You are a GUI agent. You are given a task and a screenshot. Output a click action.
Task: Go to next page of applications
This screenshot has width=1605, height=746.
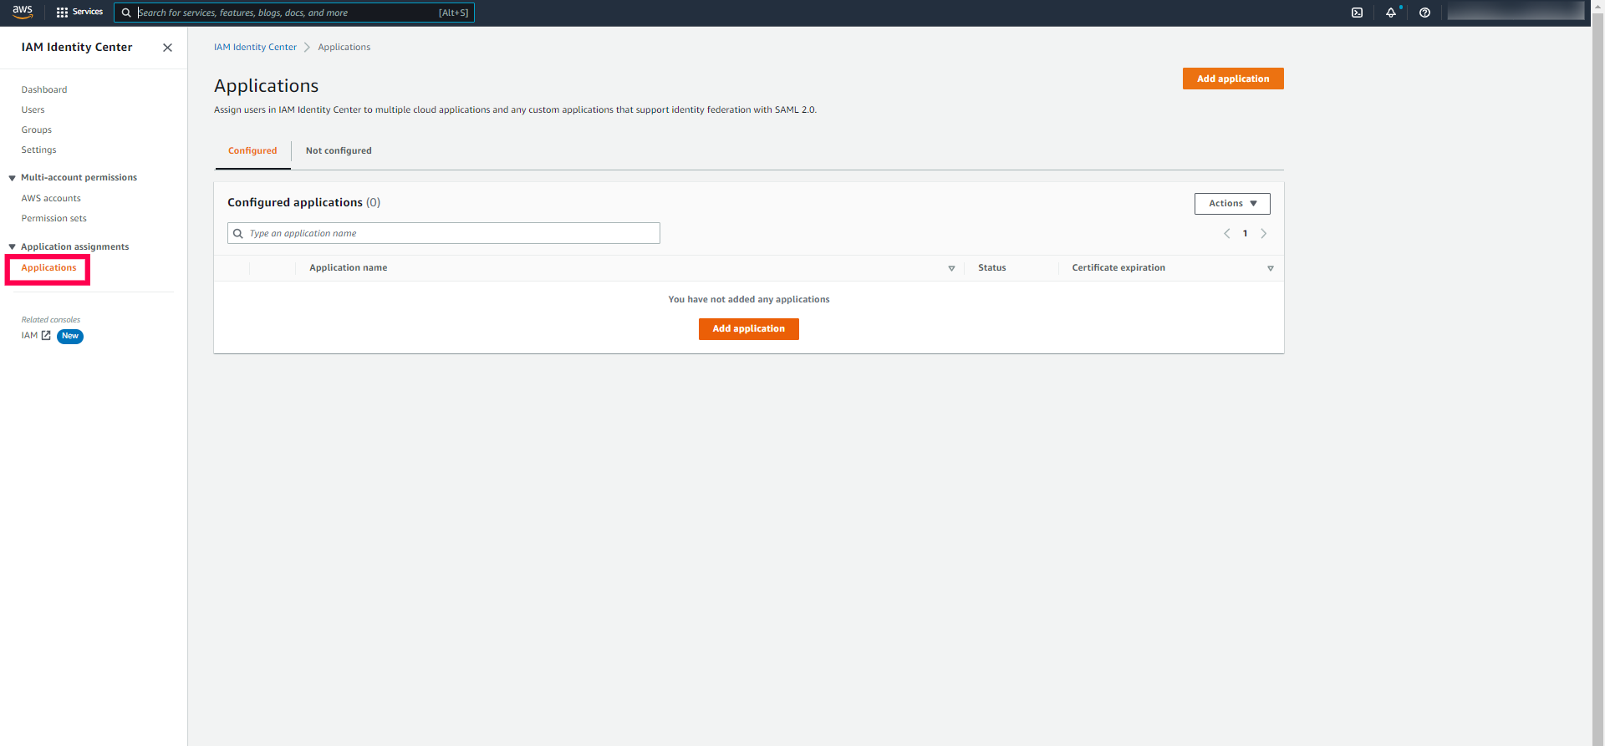(x=1264, y=234)
